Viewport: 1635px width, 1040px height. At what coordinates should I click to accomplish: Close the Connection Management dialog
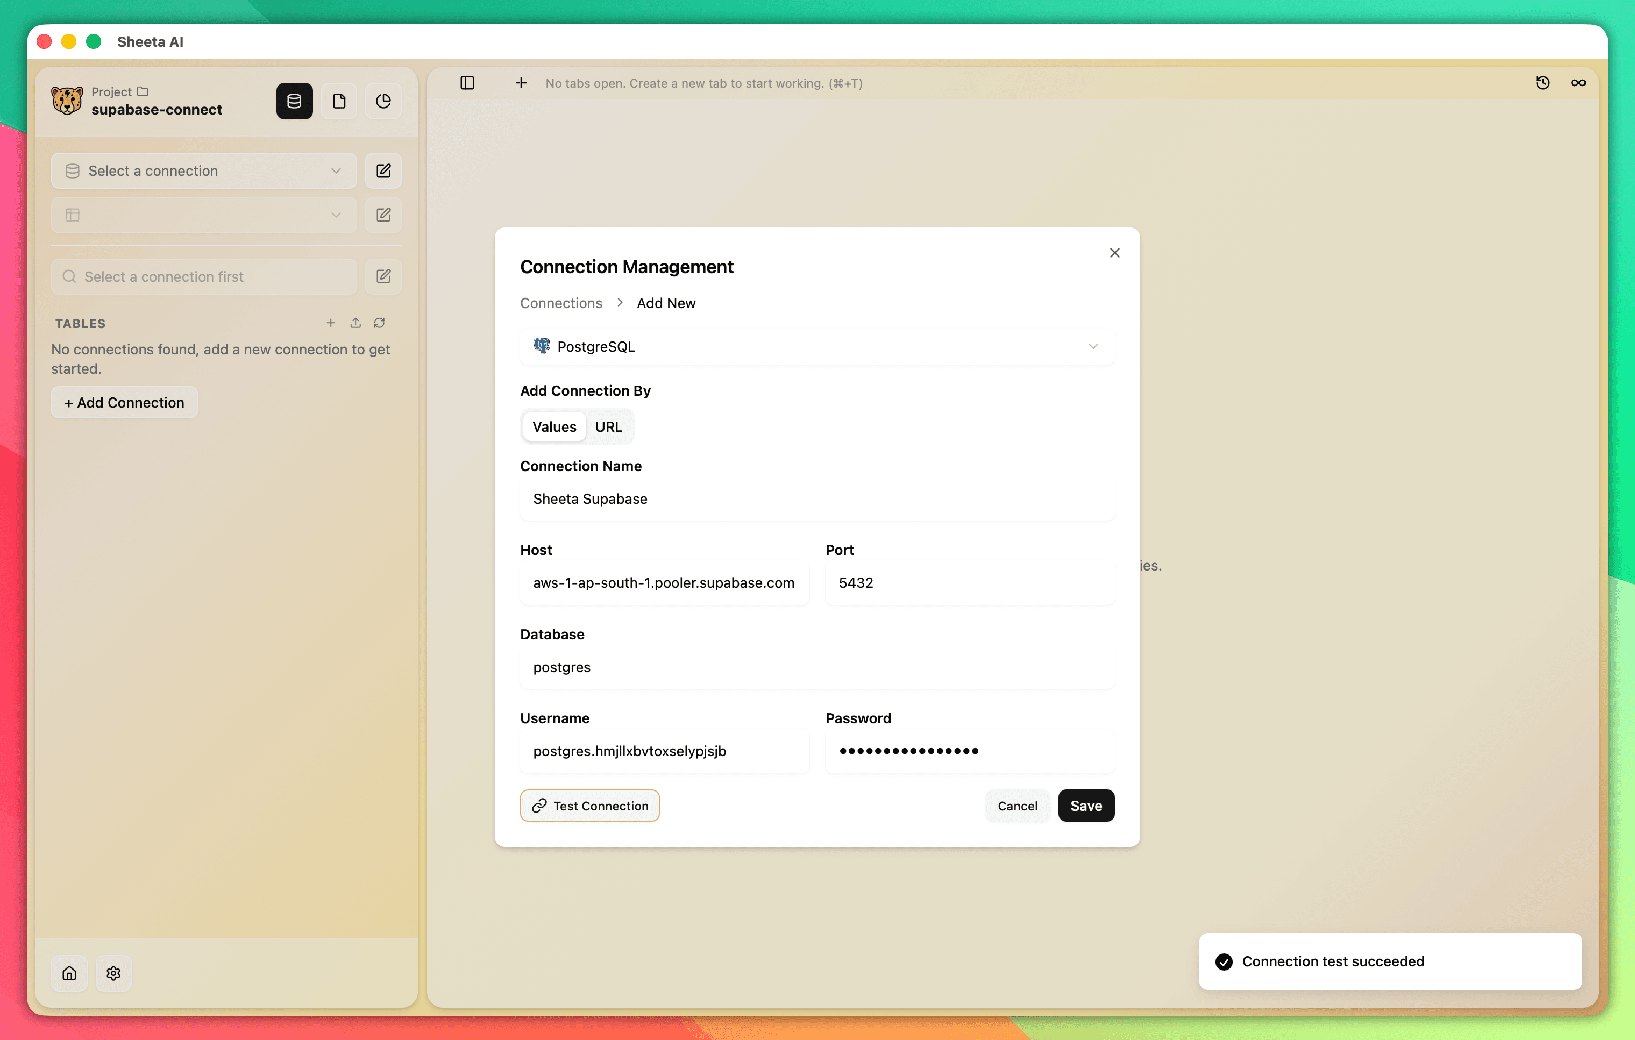(1114, 253)
